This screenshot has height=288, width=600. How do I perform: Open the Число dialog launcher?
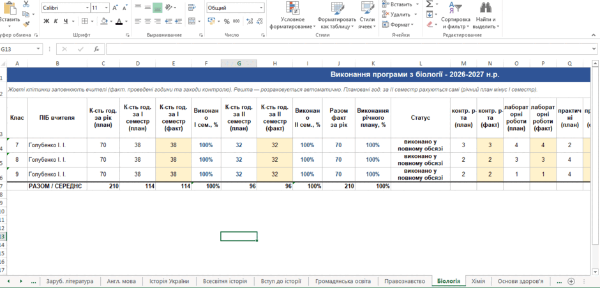point(263,35)
